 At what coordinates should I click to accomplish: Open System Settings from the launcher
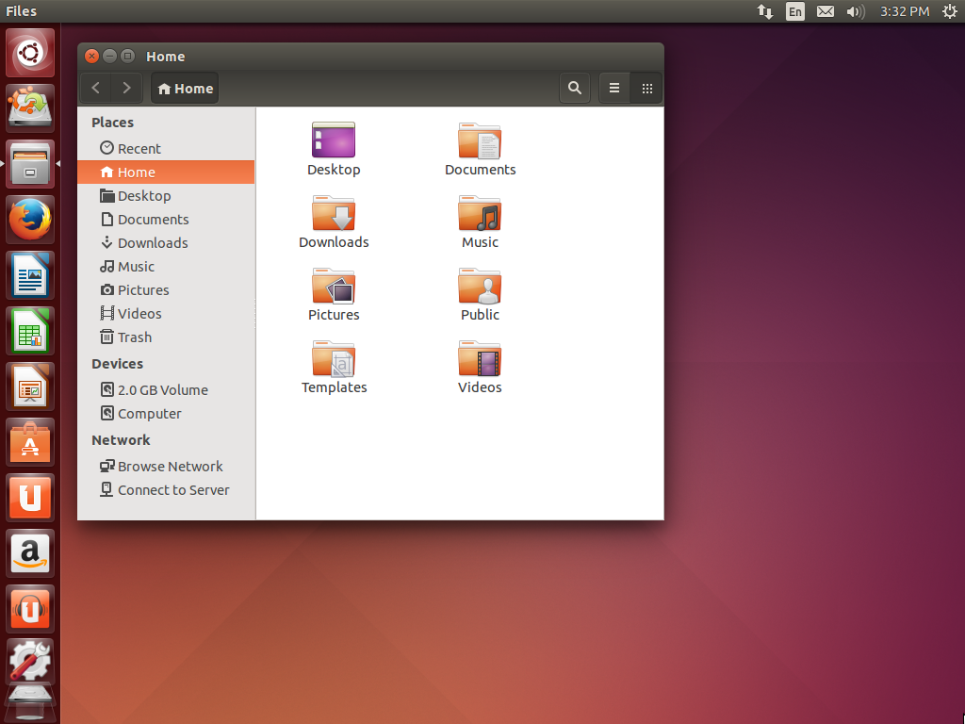(x=30, y=661)
